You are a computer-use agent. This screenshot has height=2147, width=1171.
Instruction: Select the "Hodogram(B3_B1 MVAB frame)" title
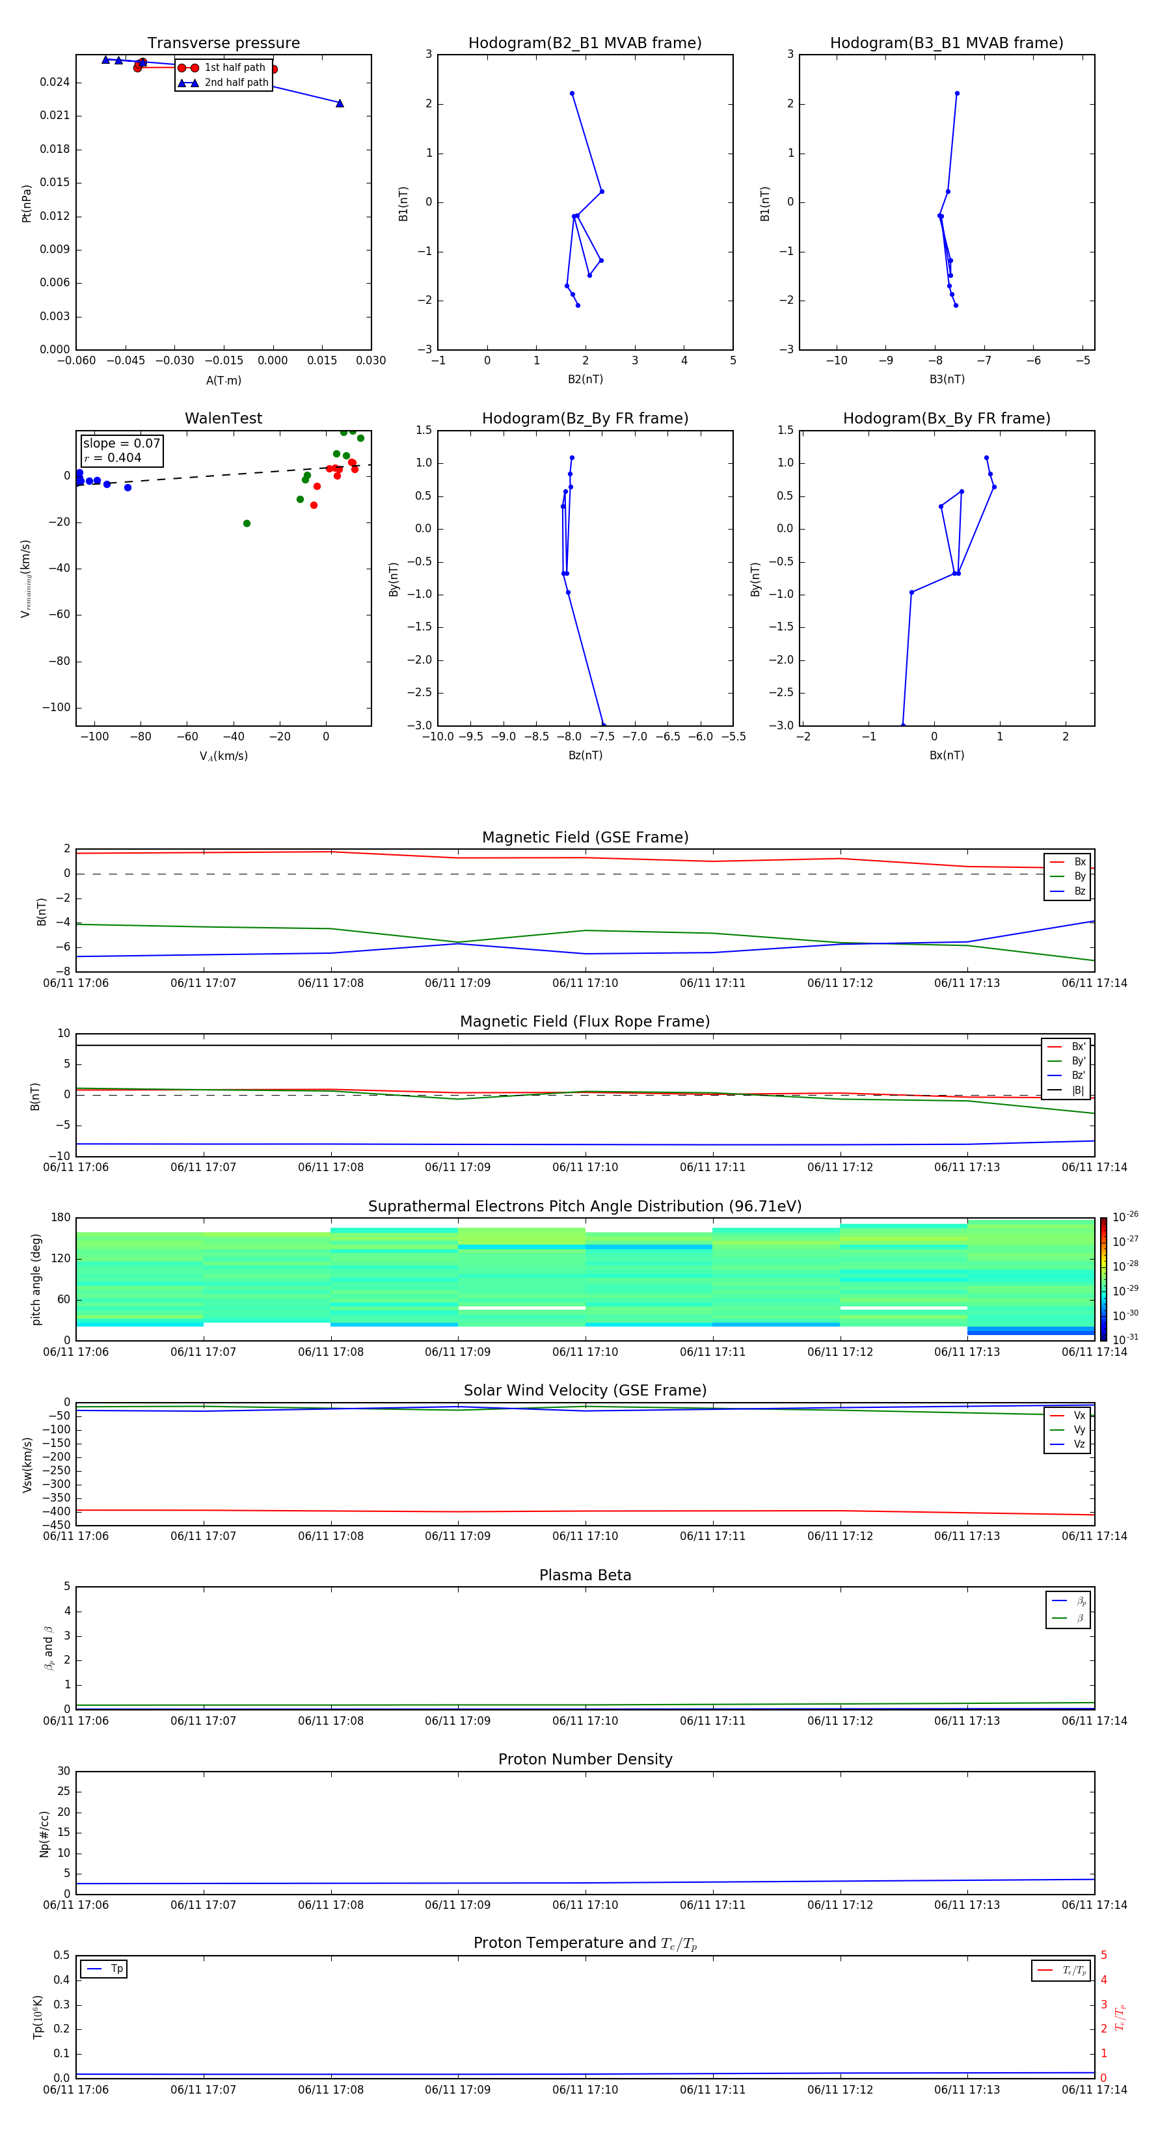pyautogui.click(x=947, y=44)
